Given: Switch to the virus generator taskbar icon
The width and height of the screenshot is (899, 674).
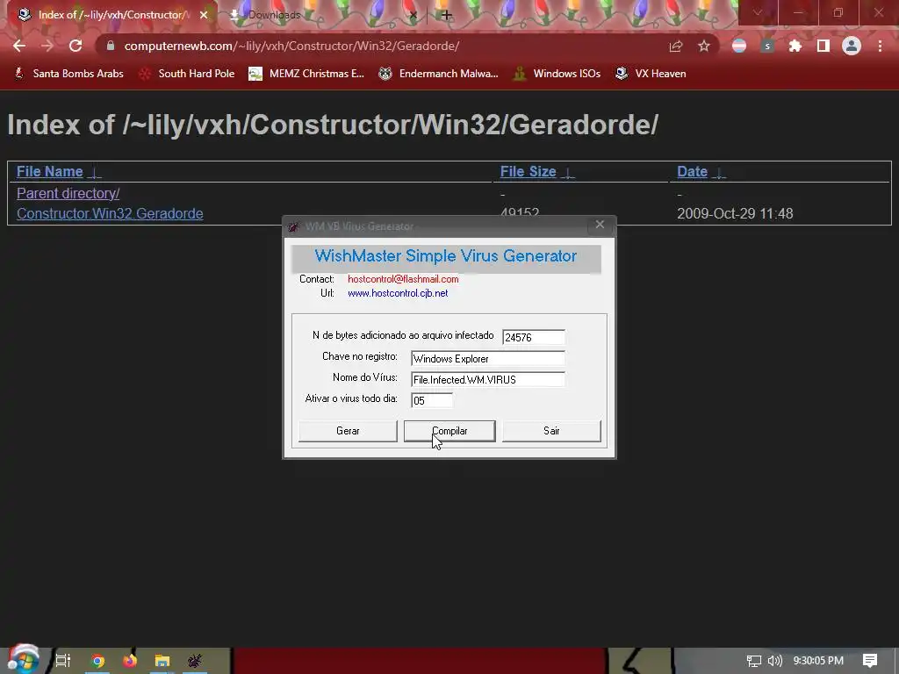Looking at the screenshot, I should point(195,661).
